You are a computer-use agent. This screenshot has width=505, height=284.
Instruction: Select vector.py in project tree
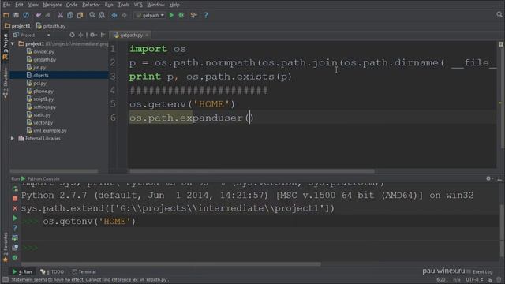40,123
